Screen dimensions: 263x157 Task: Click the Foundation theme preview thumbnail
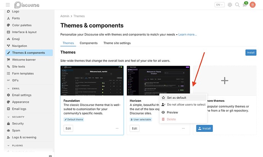[92, 81]
